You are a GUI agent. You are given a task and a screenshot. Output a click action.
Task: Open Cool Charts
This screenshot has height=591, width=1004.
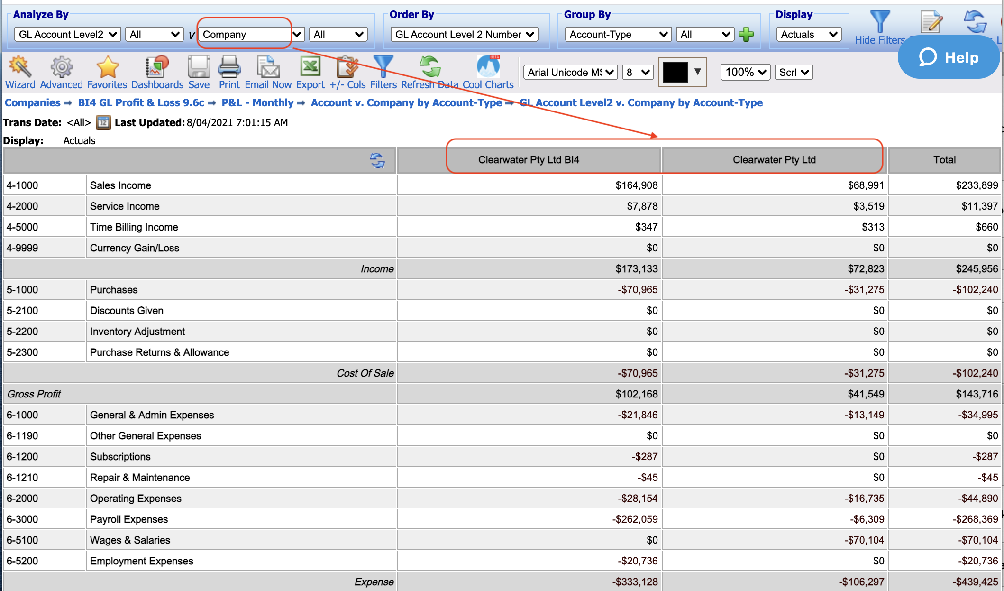tap(488, 72)
